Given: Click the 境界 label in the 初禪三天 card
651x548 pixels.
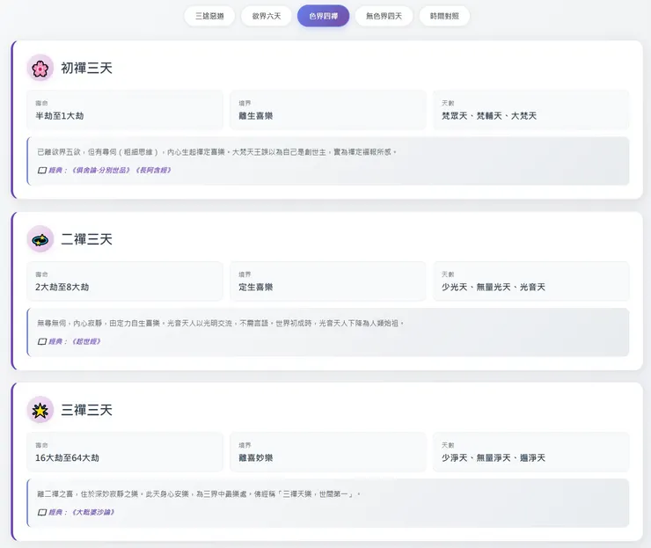Looking at the screenshot, I should (x=245, y=103).
